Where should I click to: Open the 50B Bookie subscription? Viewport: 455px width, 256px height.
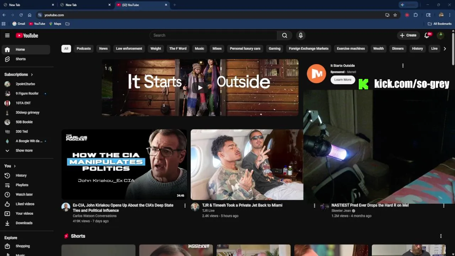tap(26, 122)
